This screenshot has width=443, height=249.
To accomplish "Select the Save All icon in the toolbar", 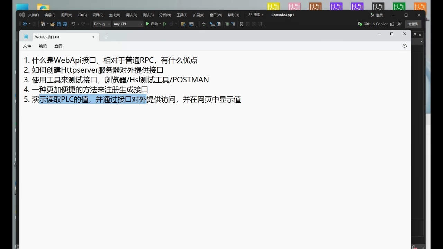I will [x=65, y=24].
